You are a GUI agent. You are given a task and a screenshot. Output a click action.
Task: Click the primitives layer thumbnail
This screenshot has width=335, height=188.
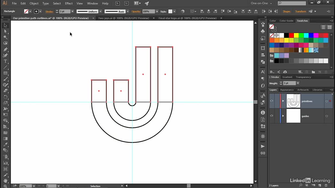coord(293,101)
